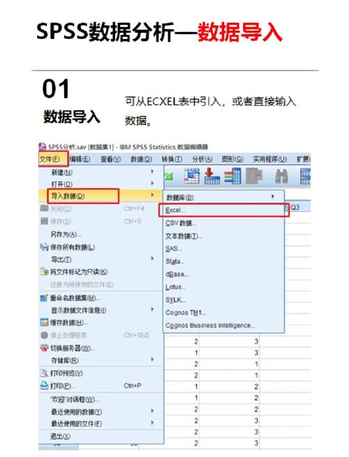349x457 pixels.
Task: Select "欢迎"对话框(W)... menu item
Action: coord(101,399)
